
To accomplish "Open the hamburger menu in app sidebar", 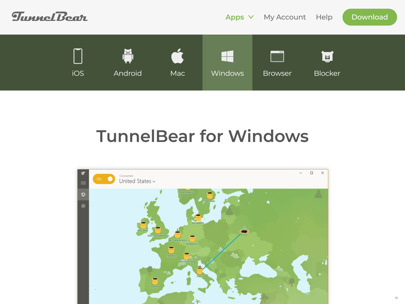I will [x=83, y=183].
